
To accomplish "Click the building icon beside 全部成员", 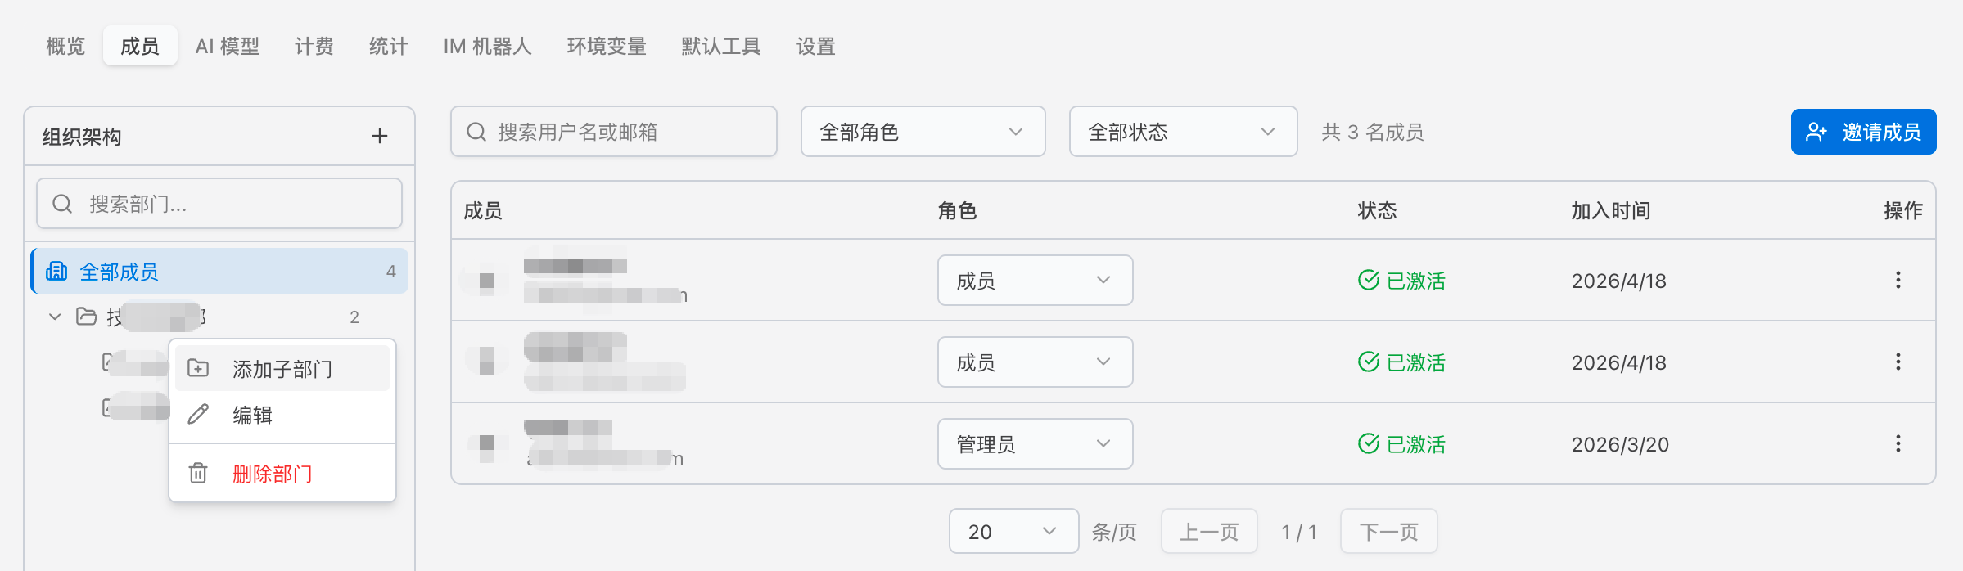I will point(56,271).
